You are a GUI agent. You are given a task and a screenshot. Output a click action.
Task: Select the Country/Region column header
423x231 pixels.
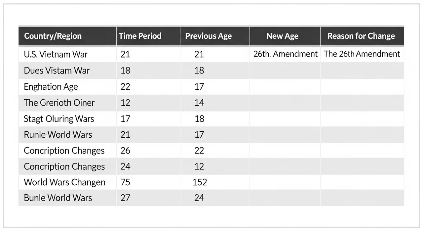[x=53, y=36]
